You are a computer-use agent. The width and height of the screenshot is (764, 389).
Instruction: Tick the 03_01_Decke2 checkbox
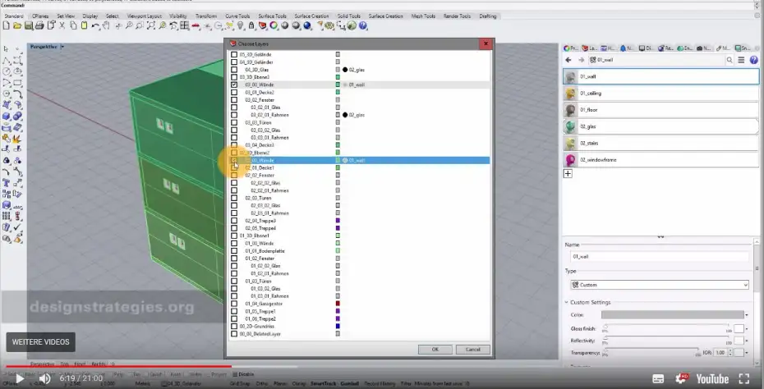(234, 93)
